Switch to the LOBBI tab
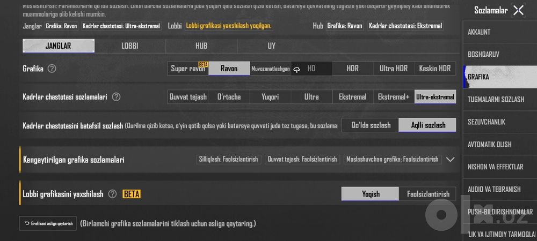The image size is (537, 241). pos(130,46)
